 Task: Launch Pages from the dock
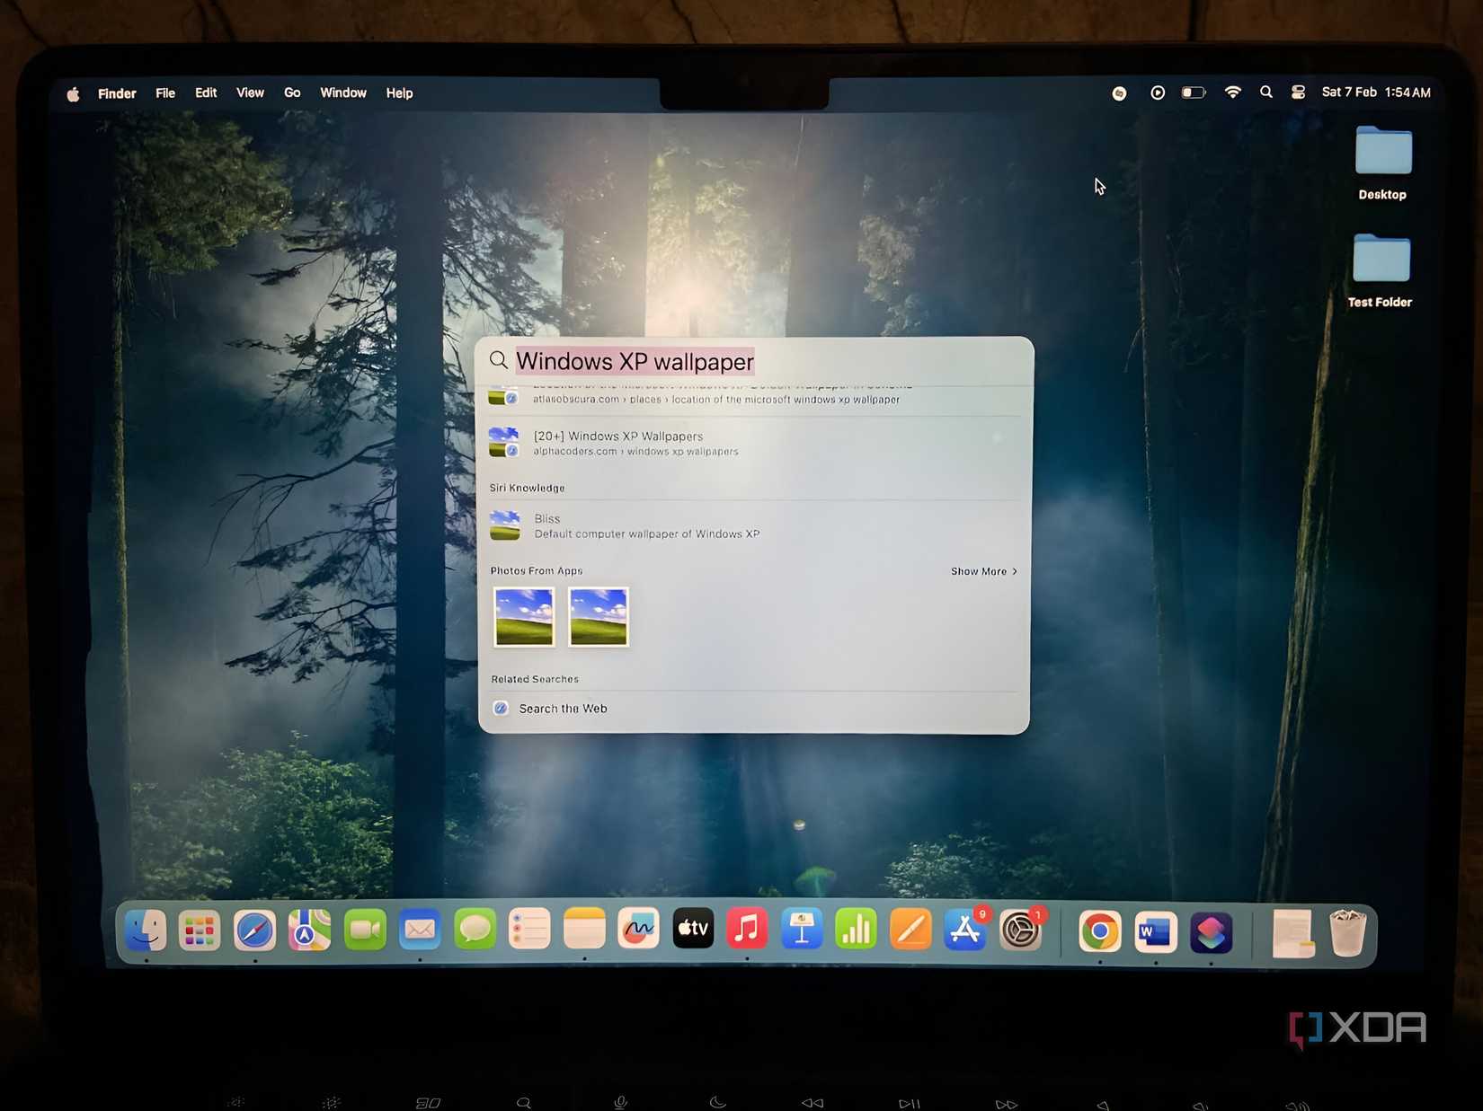pyautogui.click(x=910, y=930)
